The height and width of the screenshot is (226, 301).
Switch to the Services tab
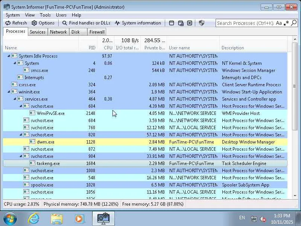[x=38, y=32]
